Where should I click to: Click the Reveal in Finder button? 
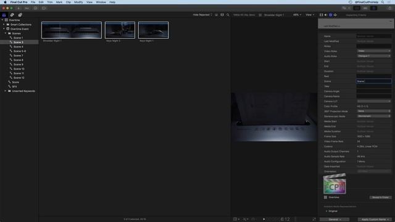(380, 197)
